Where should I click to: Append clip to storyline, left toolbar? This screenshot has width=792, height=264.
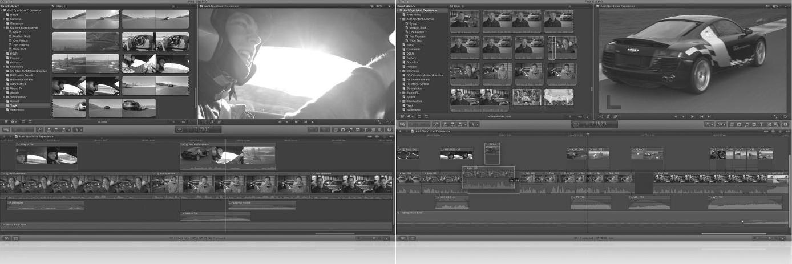(63, 129)
